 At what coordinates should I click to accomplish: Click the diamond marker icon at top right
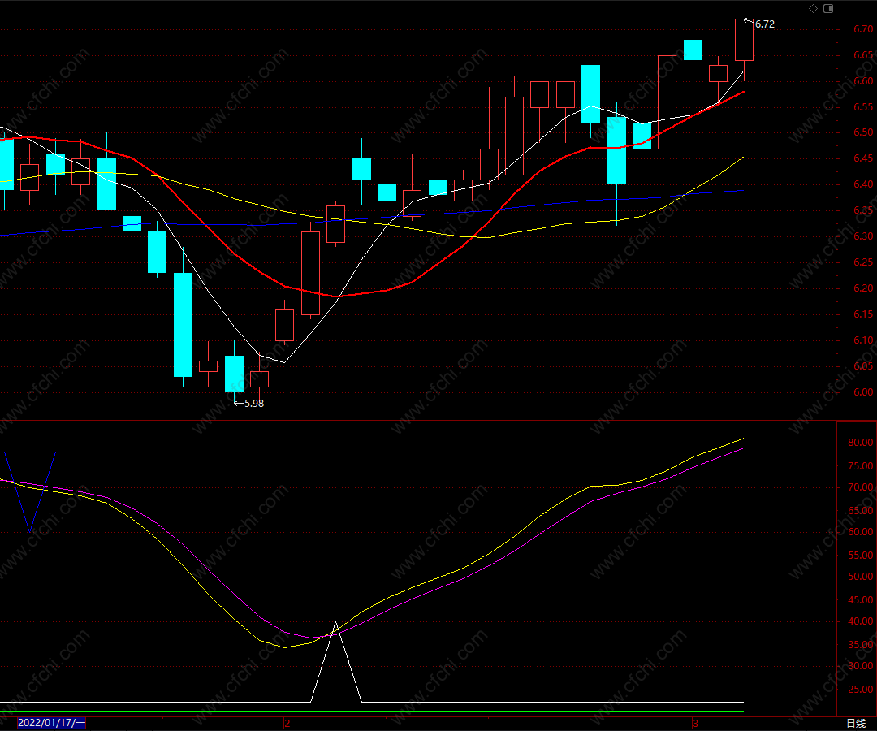(x=813, y=8)
